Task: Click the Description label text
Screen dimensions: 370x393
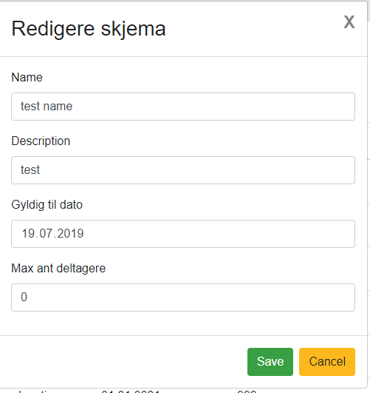Action: (x=41, y=141)
